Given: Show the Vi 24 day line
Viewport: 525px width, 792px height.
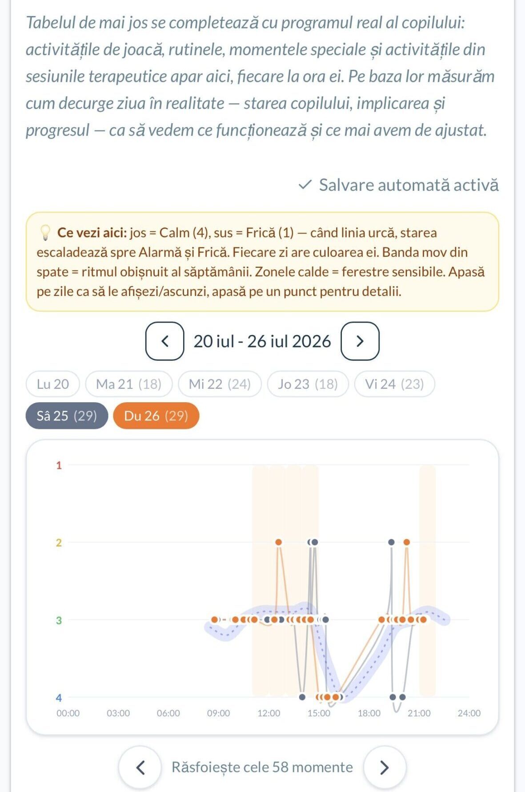Looking at the screenshot, I should pyautogui.click(x=395, y=384).
